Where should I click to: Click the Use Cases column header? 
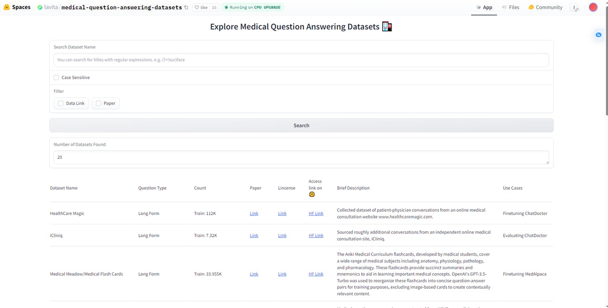512,188
